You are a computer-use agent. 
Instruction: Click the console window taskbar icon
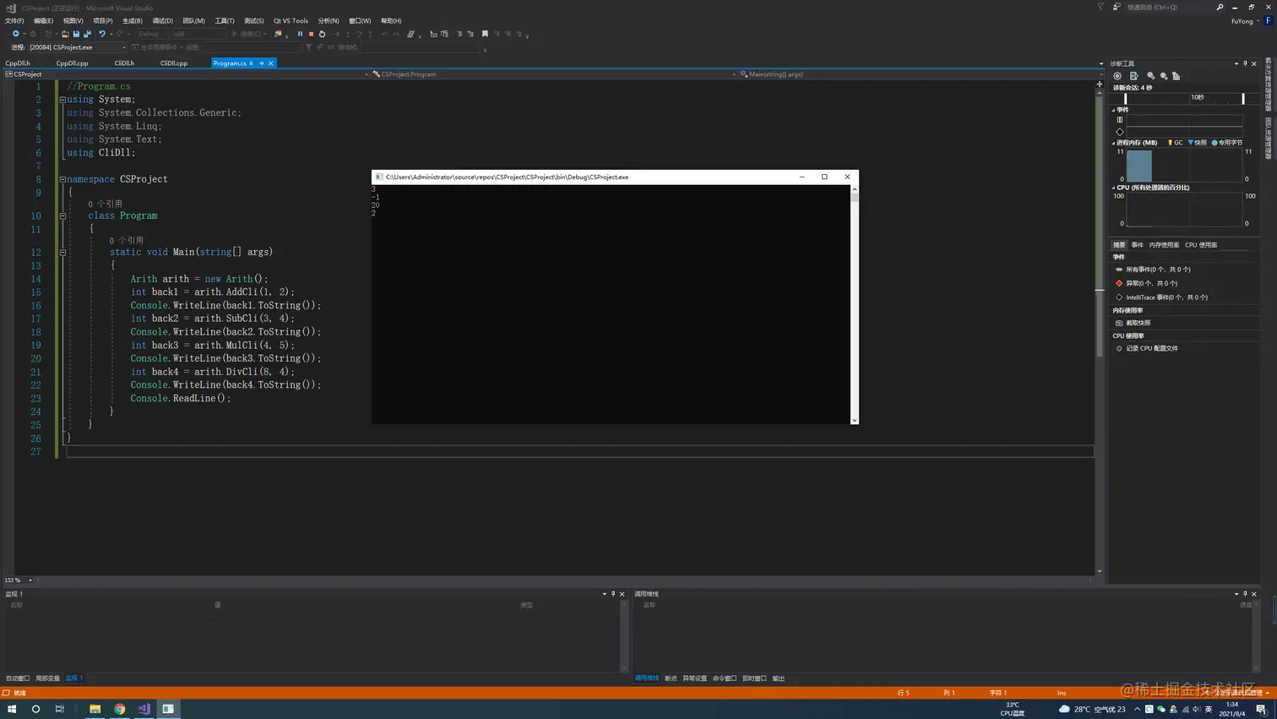(168, 709)
